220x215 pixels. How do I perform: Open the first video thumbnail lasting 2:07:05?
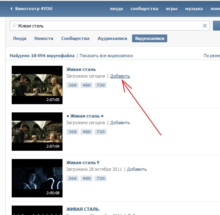pyautogui.click(x=37, y=85)
